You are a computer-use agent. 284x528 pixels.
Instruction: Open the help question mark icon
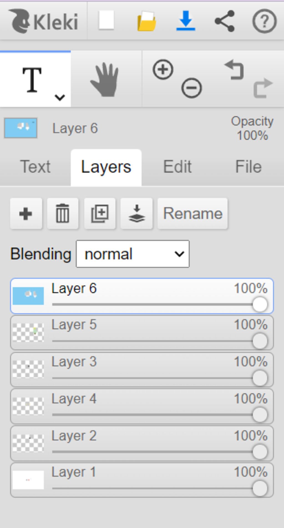pyautogui.click(x=264, y=21)
